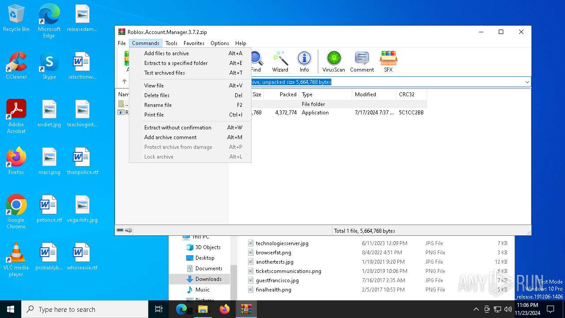Open VLC media player desktop shortcut
This screenshot has height=318, width=565.
click(x=16, y=260)
